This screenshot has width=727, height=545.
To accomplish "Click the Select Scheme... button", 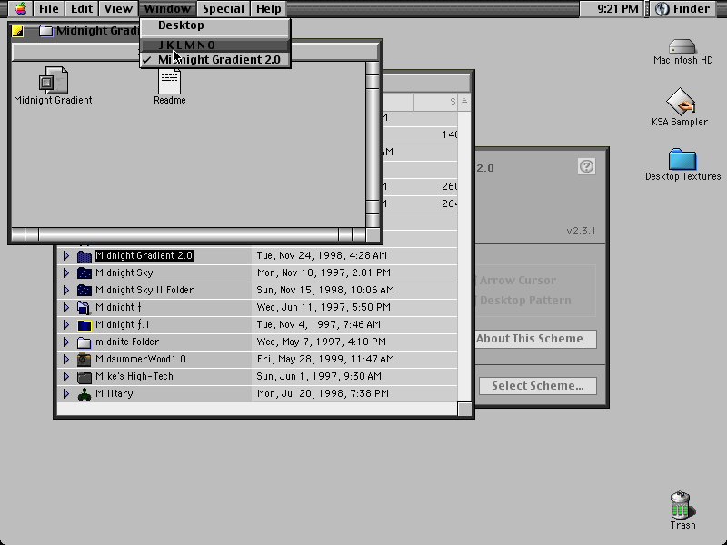I will [538, 386].
